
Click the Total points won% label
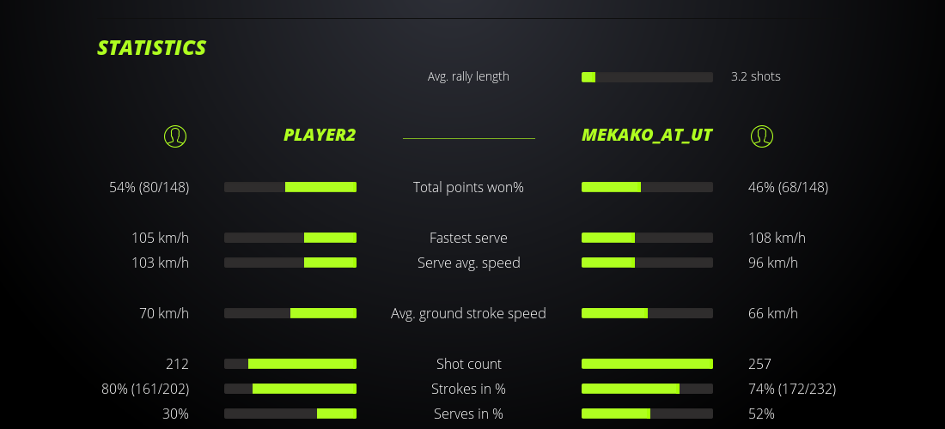468,187
